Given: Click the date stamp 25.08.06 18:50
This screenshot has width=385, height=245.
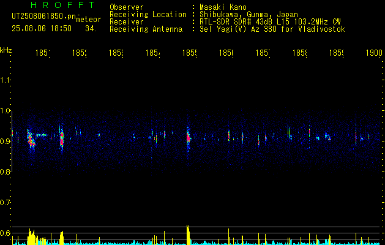Looking at the screenshot, I should (x=42, y=29).
